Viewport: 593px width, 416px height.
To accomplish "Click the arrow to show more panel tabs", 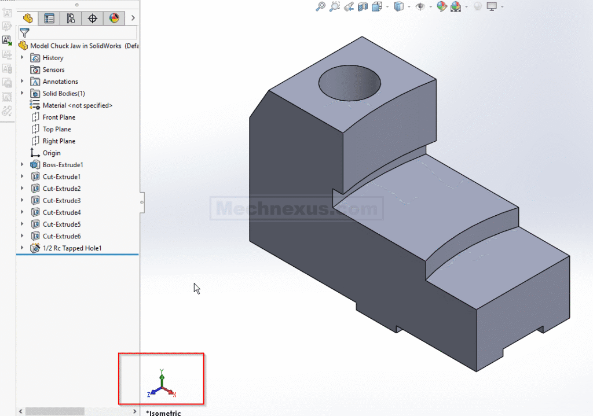I will tap(133, 18).
